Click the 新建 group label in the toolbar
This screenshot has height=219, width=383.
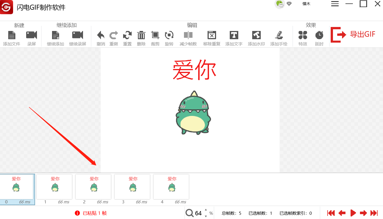pos(19,26)
